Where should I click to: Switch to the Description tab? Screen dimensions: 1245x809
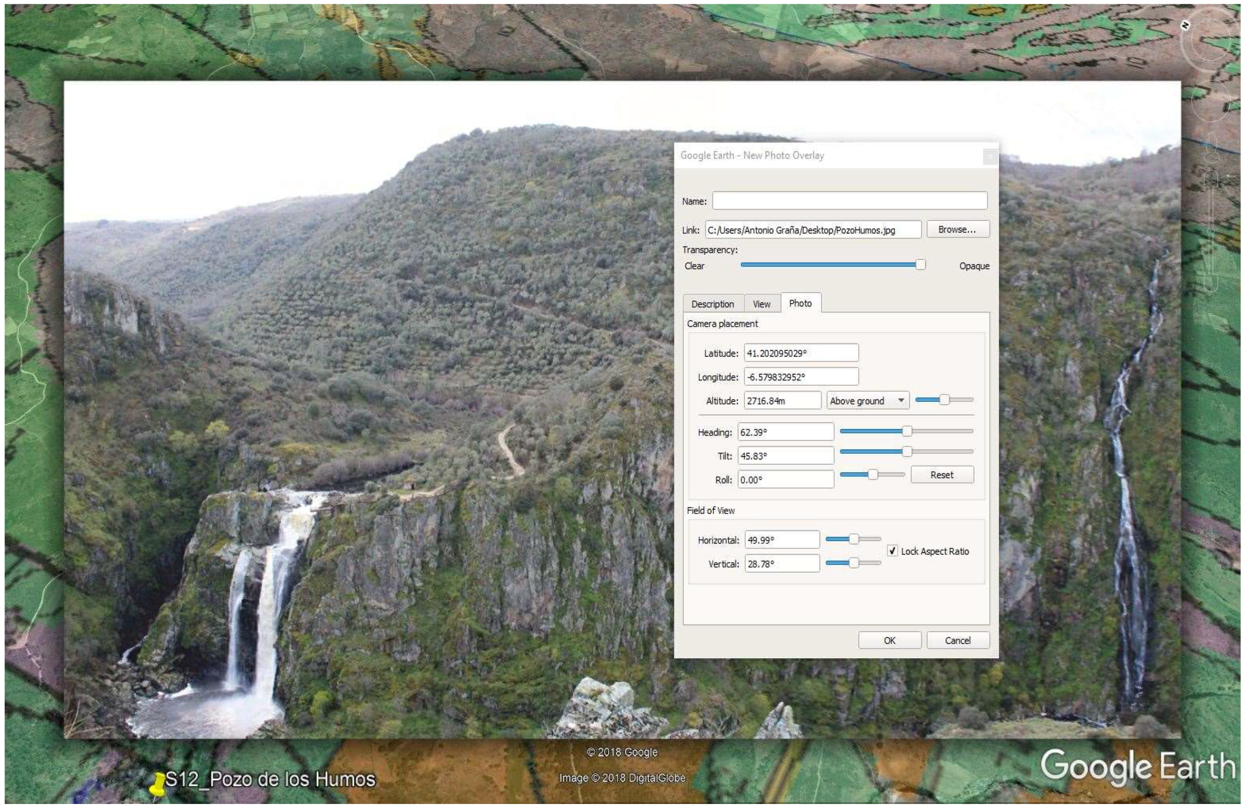(x=713, y=304)
